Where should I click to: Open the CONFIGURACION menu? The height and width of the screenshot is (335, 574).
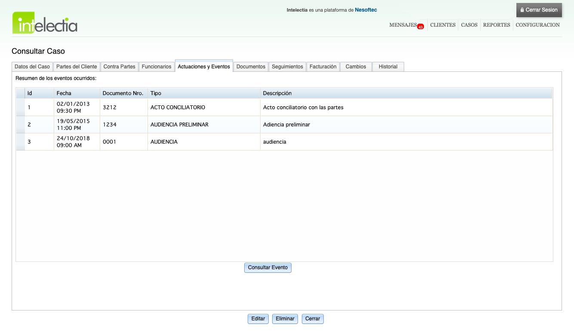(537, 25)
